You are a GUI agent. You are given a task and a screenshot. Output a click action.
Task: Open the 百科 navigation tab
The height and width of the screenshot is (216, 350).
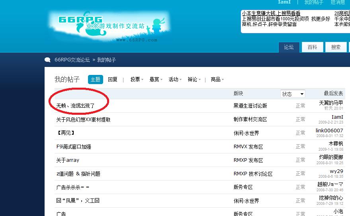(312, 47)
